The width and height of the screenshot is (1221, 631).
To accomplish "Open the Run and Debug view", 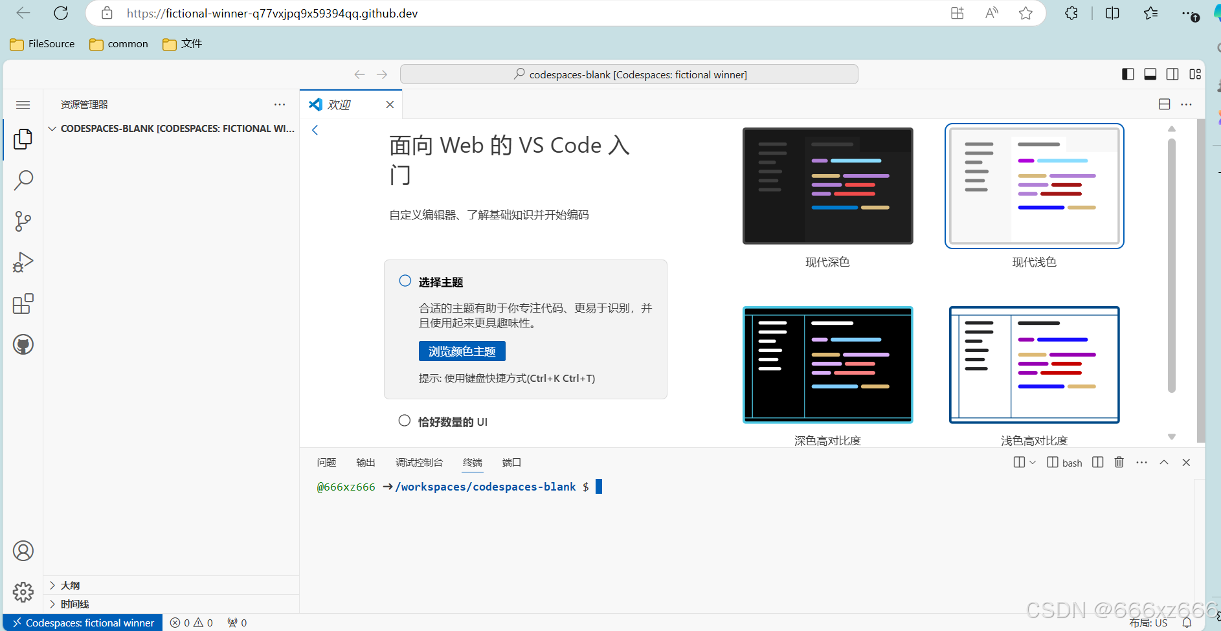I will pos(23,263).
